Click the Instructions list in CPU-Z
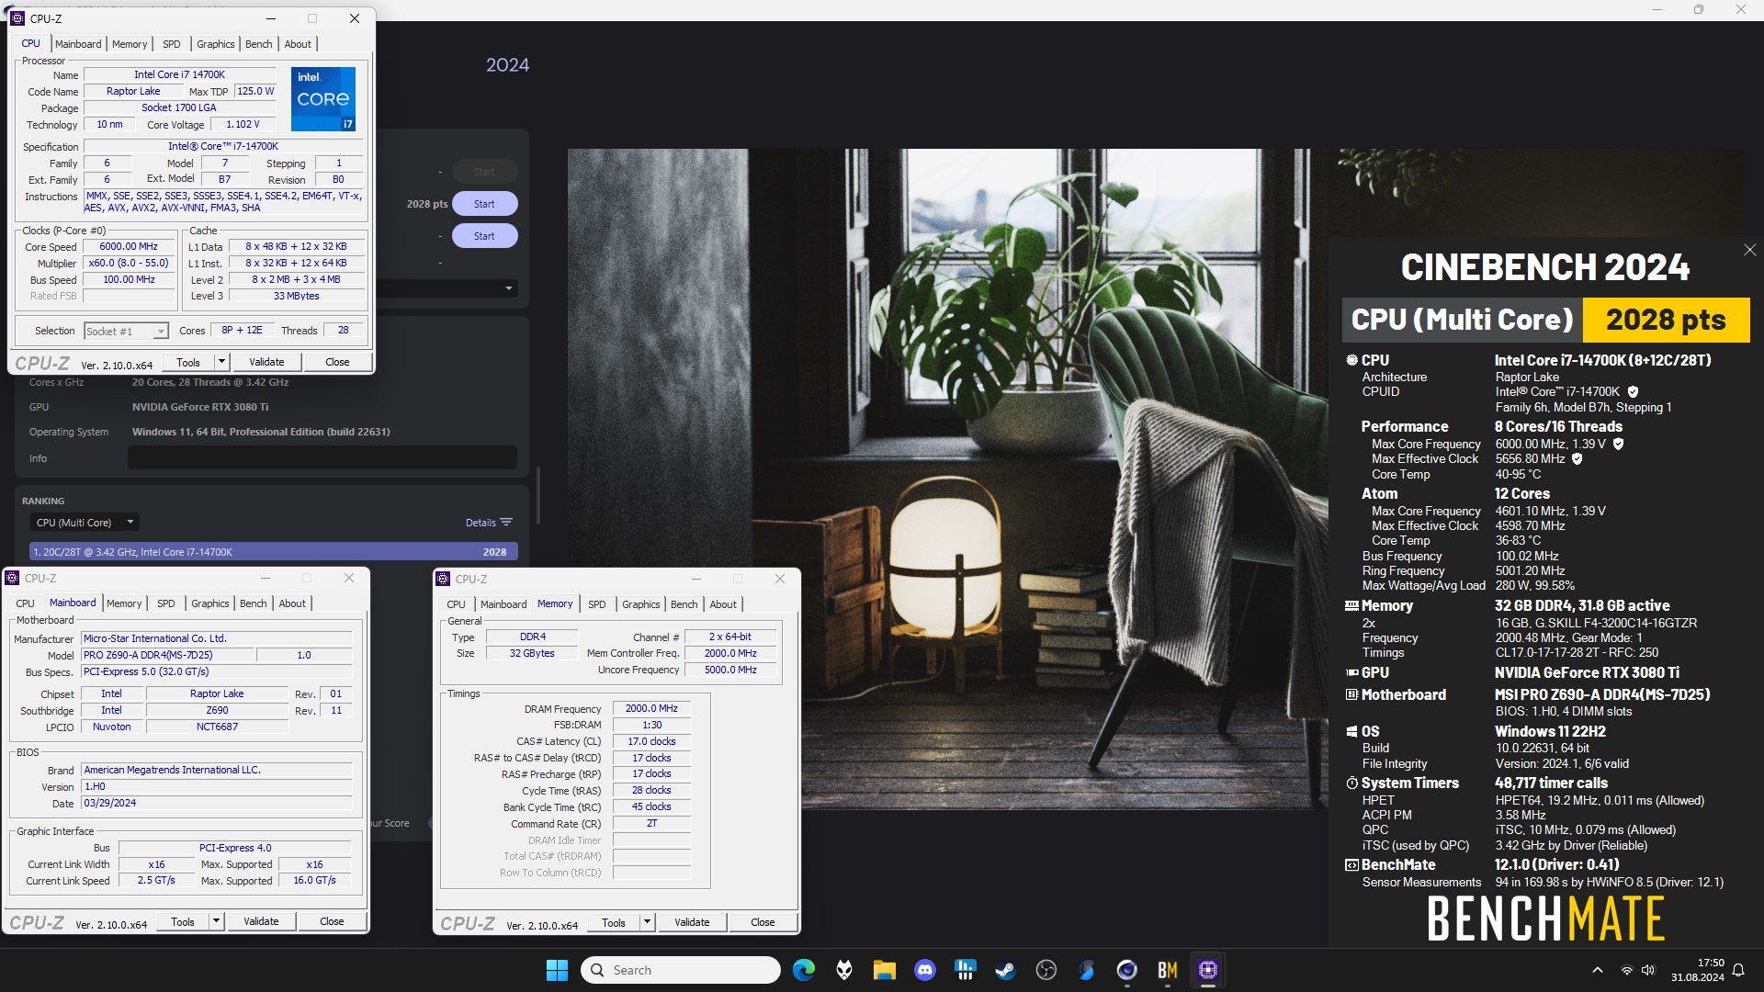The width and height of the screenshot is (1764, 992). coord(225,202)
